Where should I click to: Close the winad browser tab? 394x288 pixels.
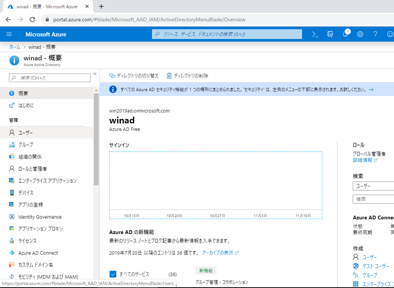coord(87,6)
